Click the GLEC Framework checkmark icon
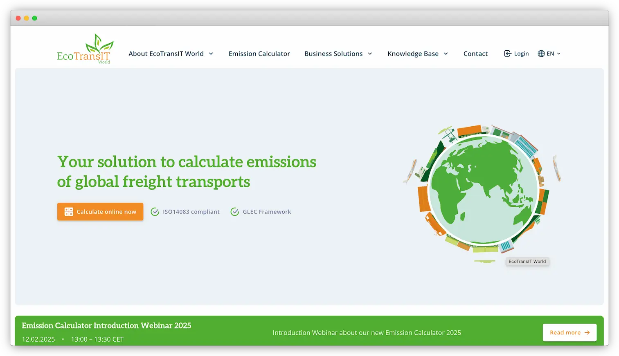This screenshot has height=356, width=619. click(234, 212)
